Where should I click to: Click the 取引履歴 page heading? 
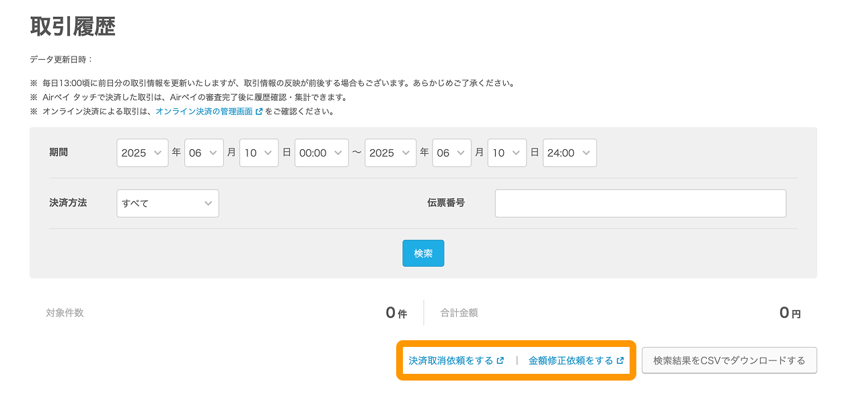click(x=73, y=26)
